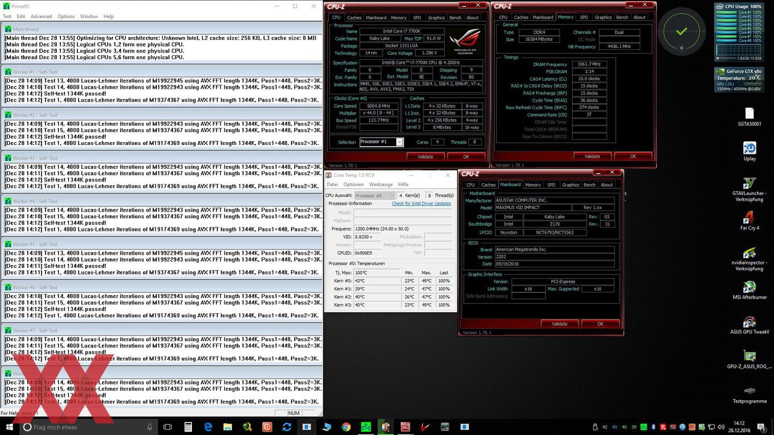The height and width of the screenshot is (435, 774).
Task: Click OK in the CPU-Z Memory window
Action: (x=633, y=156)
